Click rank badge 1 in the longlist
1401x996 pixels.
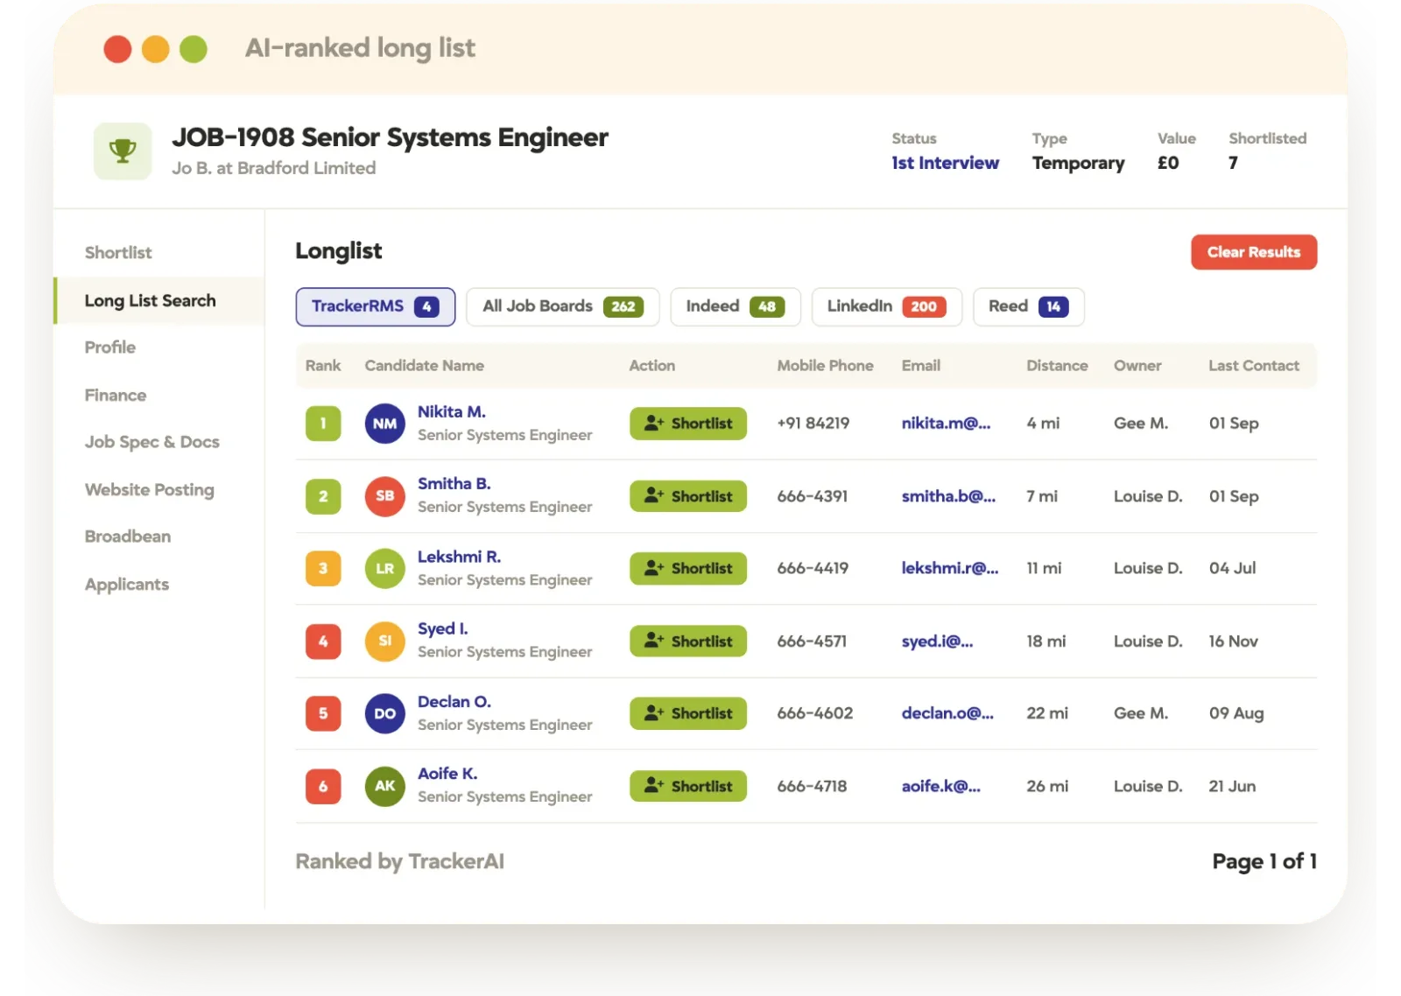point(323,424)
